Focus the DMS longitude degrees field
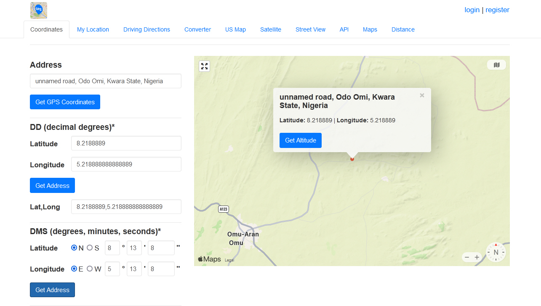Viewport: 541px width, 306px height. coord(112,269)
